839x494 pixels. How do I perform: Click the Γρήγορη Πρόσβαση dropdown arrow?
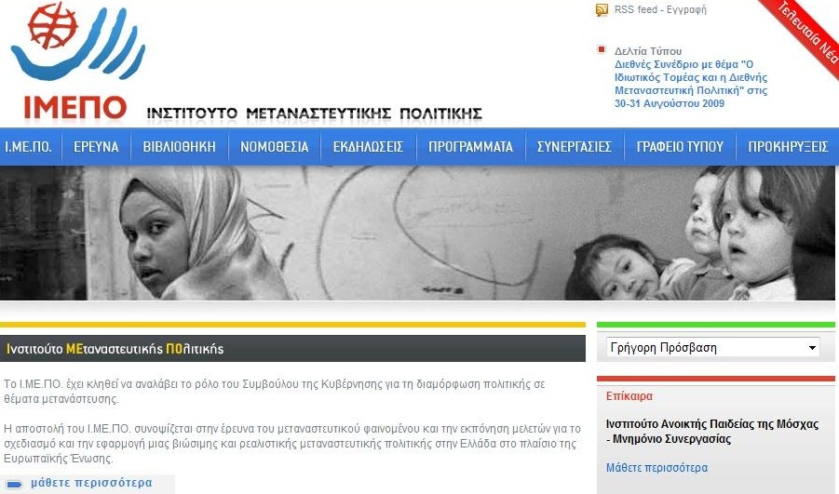812,348
